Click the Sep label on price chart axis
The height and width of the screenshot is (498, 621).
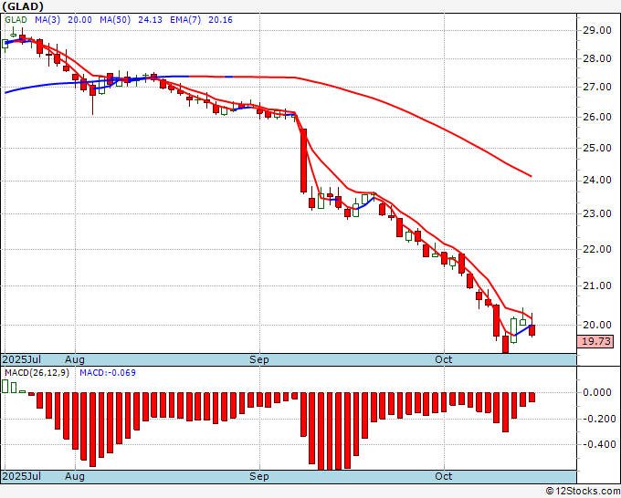[x=259, y=359]
